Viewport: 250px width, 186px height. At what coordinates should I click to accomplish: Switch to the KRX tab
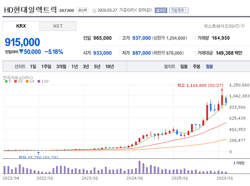click(21, 26)
